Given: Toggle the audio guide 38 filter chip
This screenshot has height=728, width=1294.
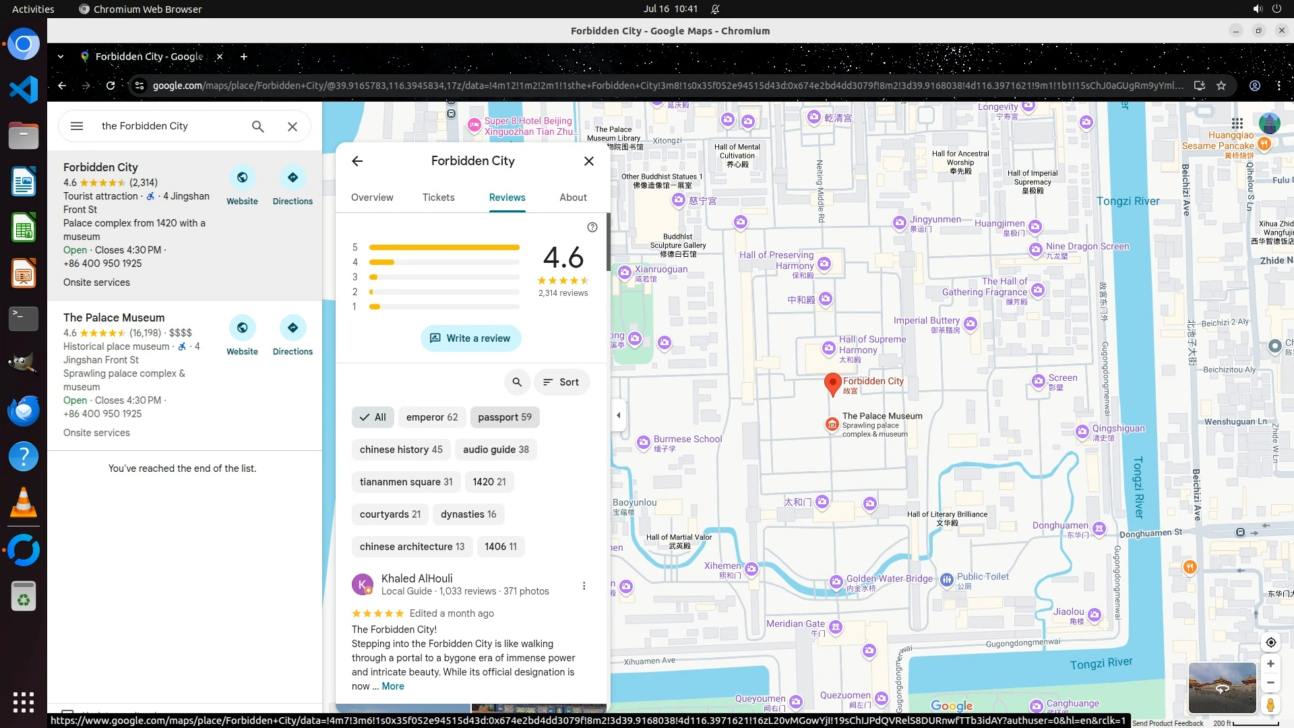Looking at the screenshot, I should tap(495, 450).
